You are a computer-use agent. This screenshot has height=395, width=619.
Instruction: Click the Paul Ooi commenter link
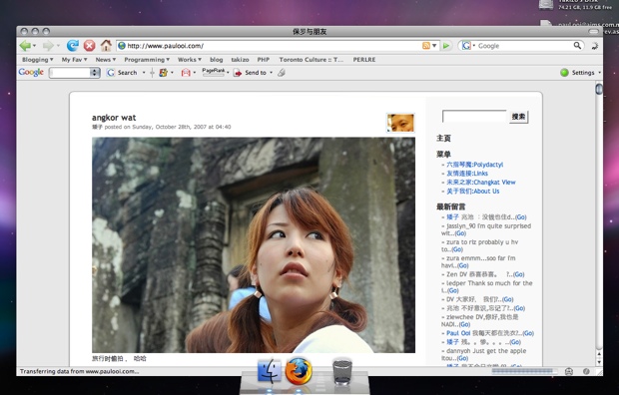point(458,333)
